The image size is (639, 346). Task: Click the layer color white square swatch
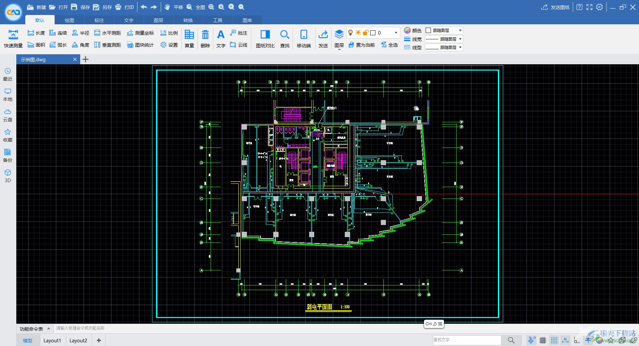(373, 33)
